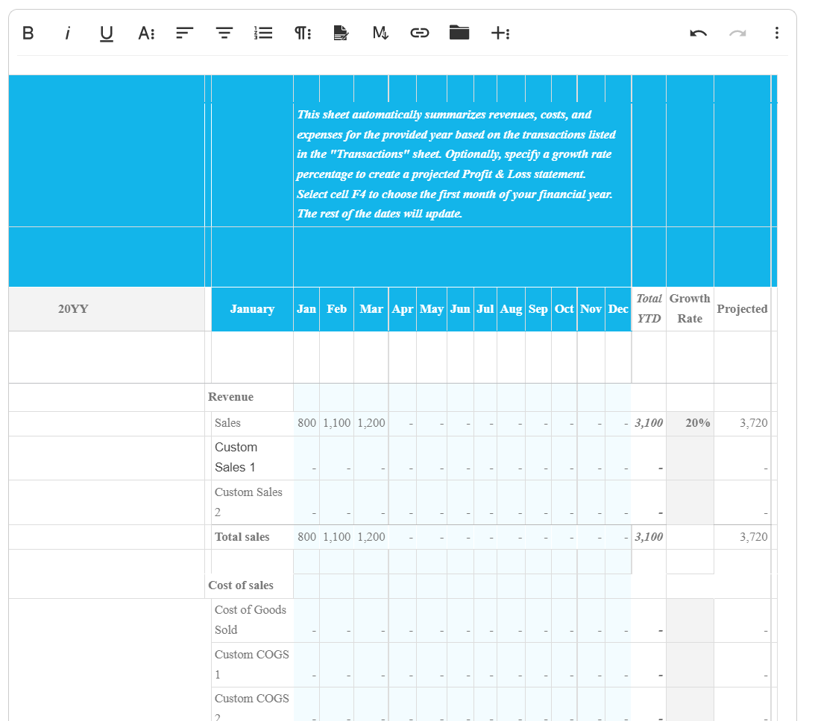This screenshot has width=815, height=721.
Task: Click the Markdown icon
Action: pyautogui.click(x=380, y=33)
